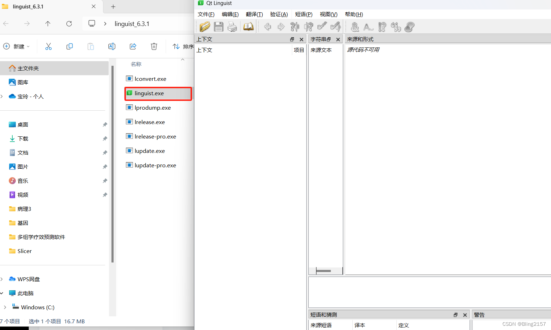Click the Share icon in Explorer
Image resolution: width=551 pixels, height=330 pixels.
(133, 46)
